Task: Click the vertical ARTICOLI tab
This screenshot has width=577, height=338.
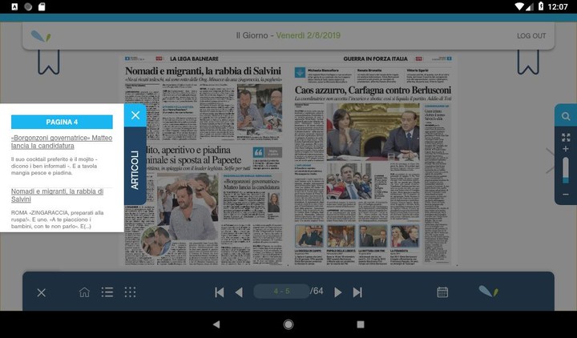Action: [135, 170]
